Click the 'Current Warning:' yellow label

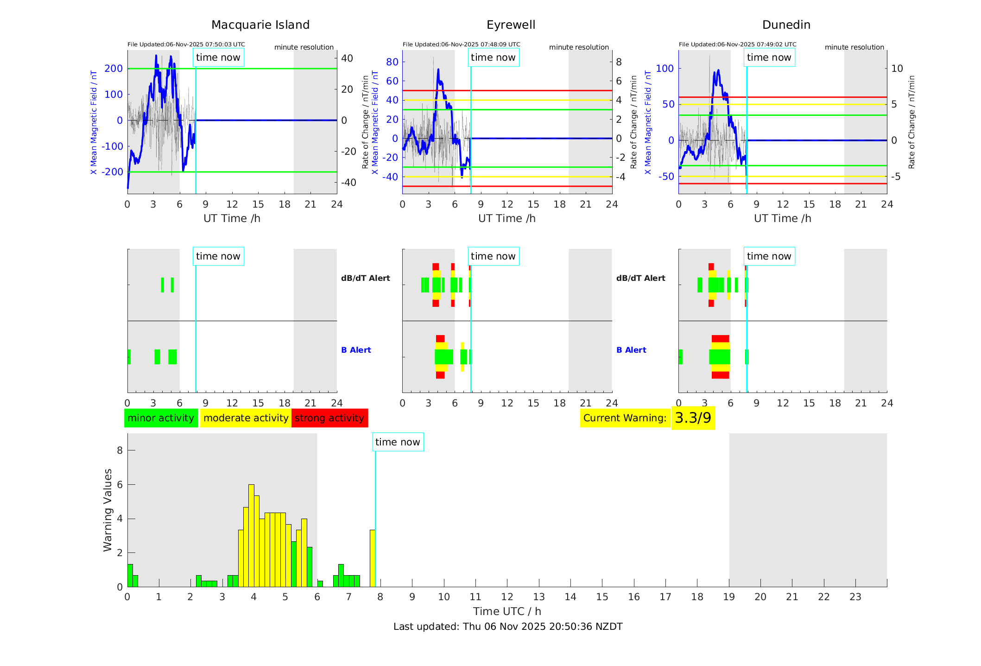(x=625, y=418)
